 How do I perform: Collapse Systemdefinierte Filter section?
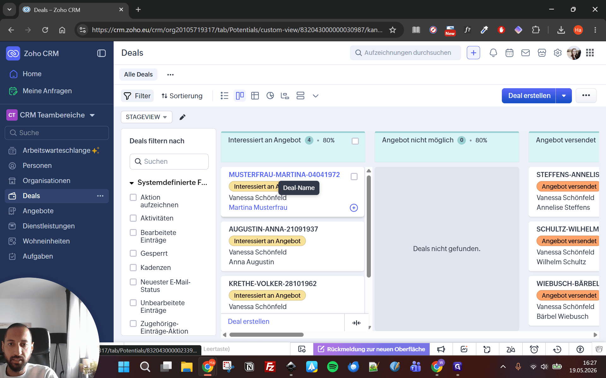pyautogui.click(x=132, y=183)
